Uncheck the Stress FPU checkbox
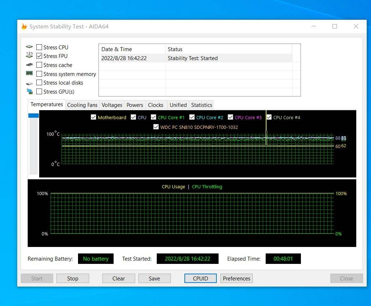 39,56
